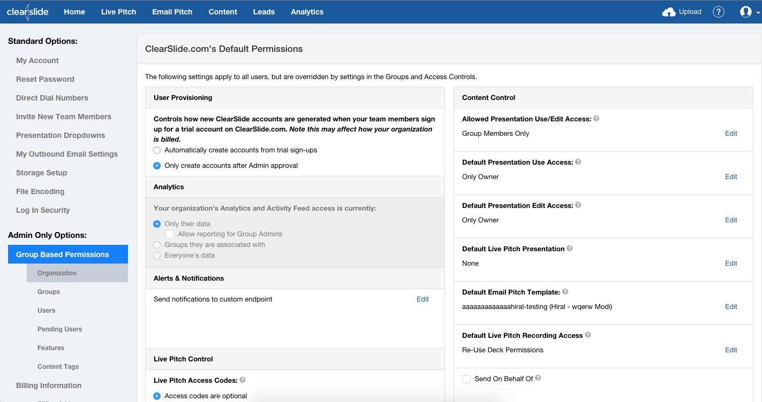Open the Content menu item
Viewport: 762px width, 402px height.
click(223, 12)
